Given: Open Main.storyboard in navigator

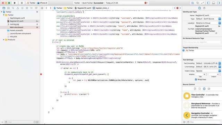Looking at the screenshot, I should pyautogui.click(x=17, y=27).
